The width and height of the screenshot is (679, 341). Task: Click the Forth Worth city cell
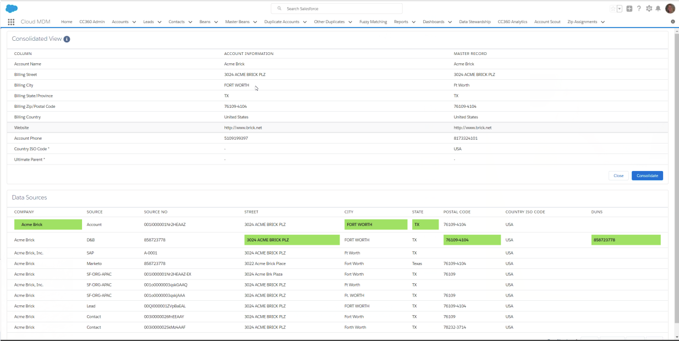(x=355, y=327)
